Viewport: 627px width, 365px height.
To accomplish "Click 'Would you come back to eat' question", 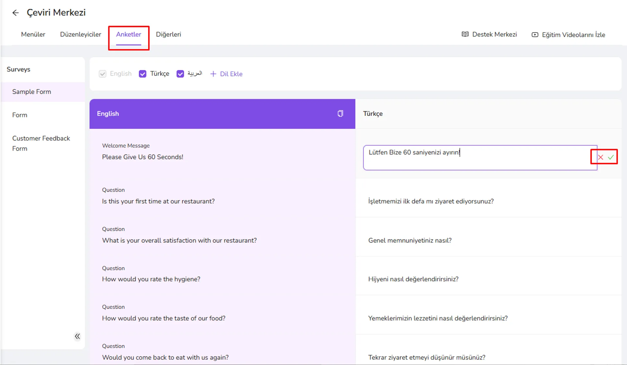I will click(x=165, y=357).
